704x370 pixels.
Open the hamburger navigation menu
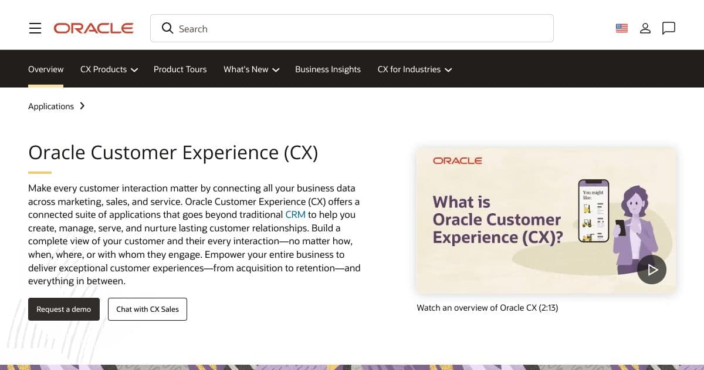click(35, 28)
